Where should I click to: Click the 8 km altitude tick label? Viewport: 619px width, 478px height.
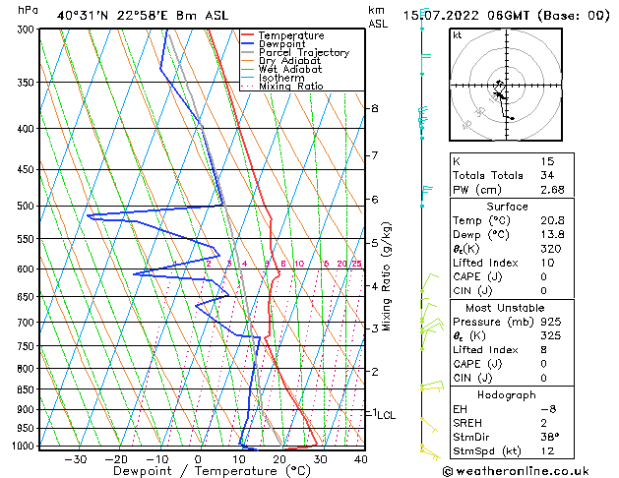[375, 108]
